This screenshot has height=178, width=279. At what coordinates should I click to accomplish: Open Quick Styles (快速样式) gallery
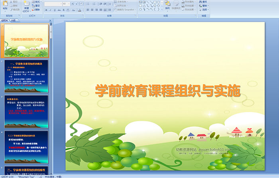click(x=176, y=5)
